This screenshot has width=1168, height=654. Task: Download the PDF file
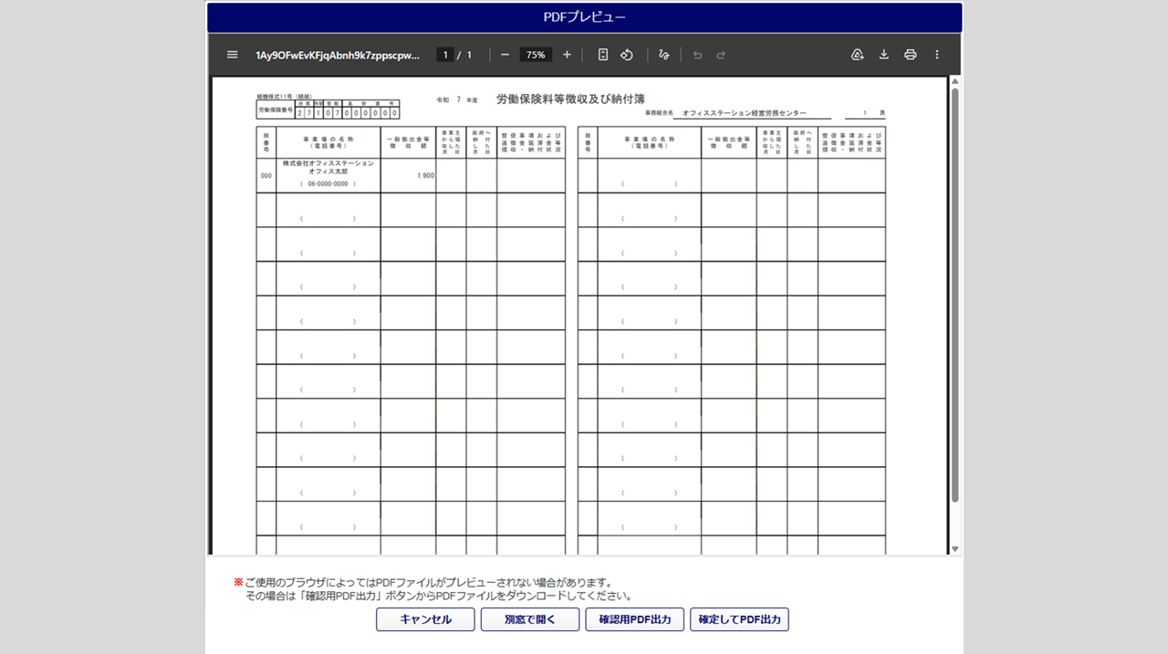point(883,55)
